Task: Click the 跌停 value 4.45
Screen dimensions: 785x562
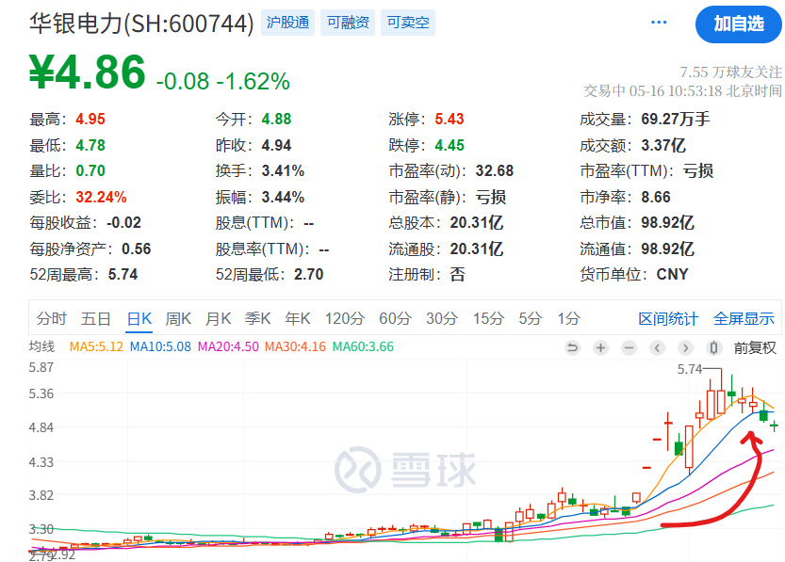Action: [x=450, y=146]
